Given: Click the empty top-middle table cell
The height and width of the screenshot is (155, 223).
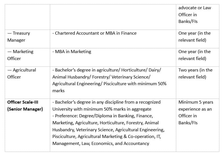Looking at the screenshot, I should click(x=113, y=17).
